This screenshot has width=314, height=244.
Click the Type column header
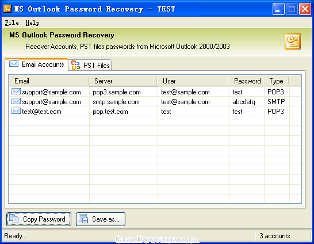pos(276,81)
